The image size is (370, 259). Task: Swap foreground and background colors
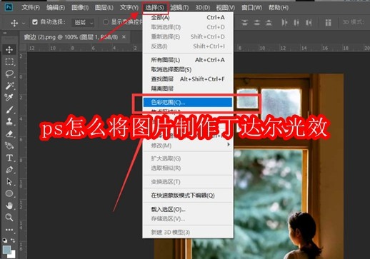click(x=13, y=240)
